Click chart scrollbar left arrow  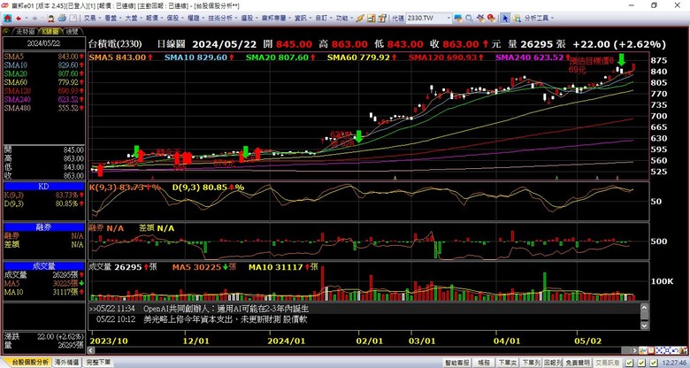point(91,350)
